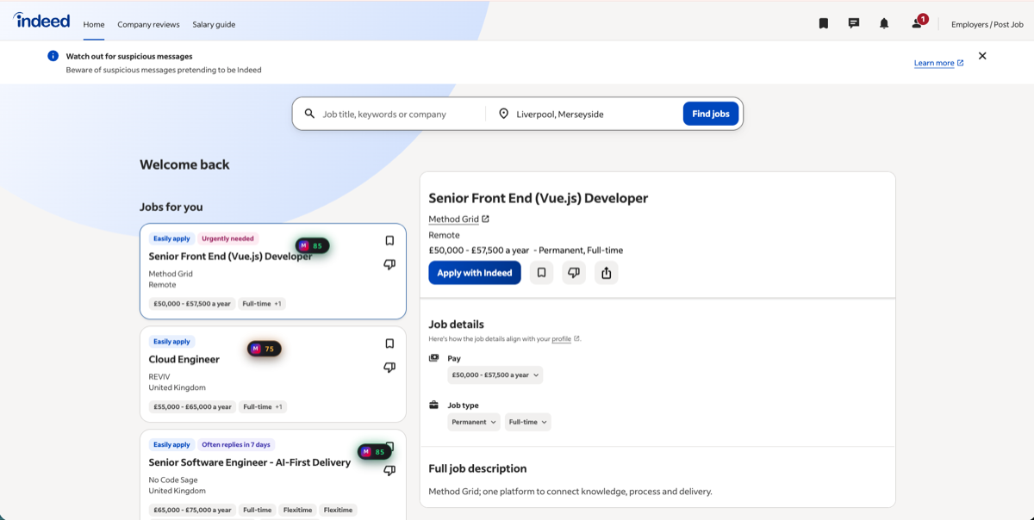Open the Cloud Engineer job title

(184, 359)
